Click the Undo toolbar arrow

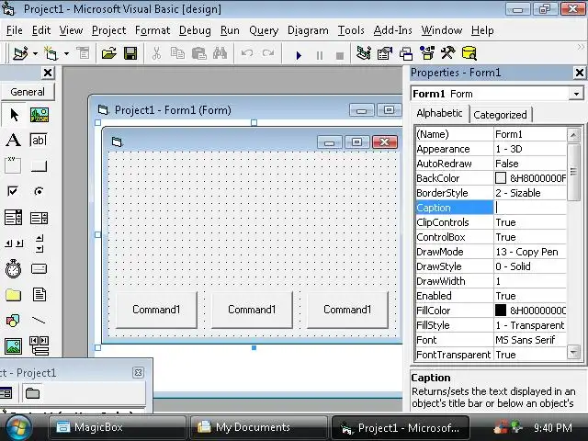[247, 53]
